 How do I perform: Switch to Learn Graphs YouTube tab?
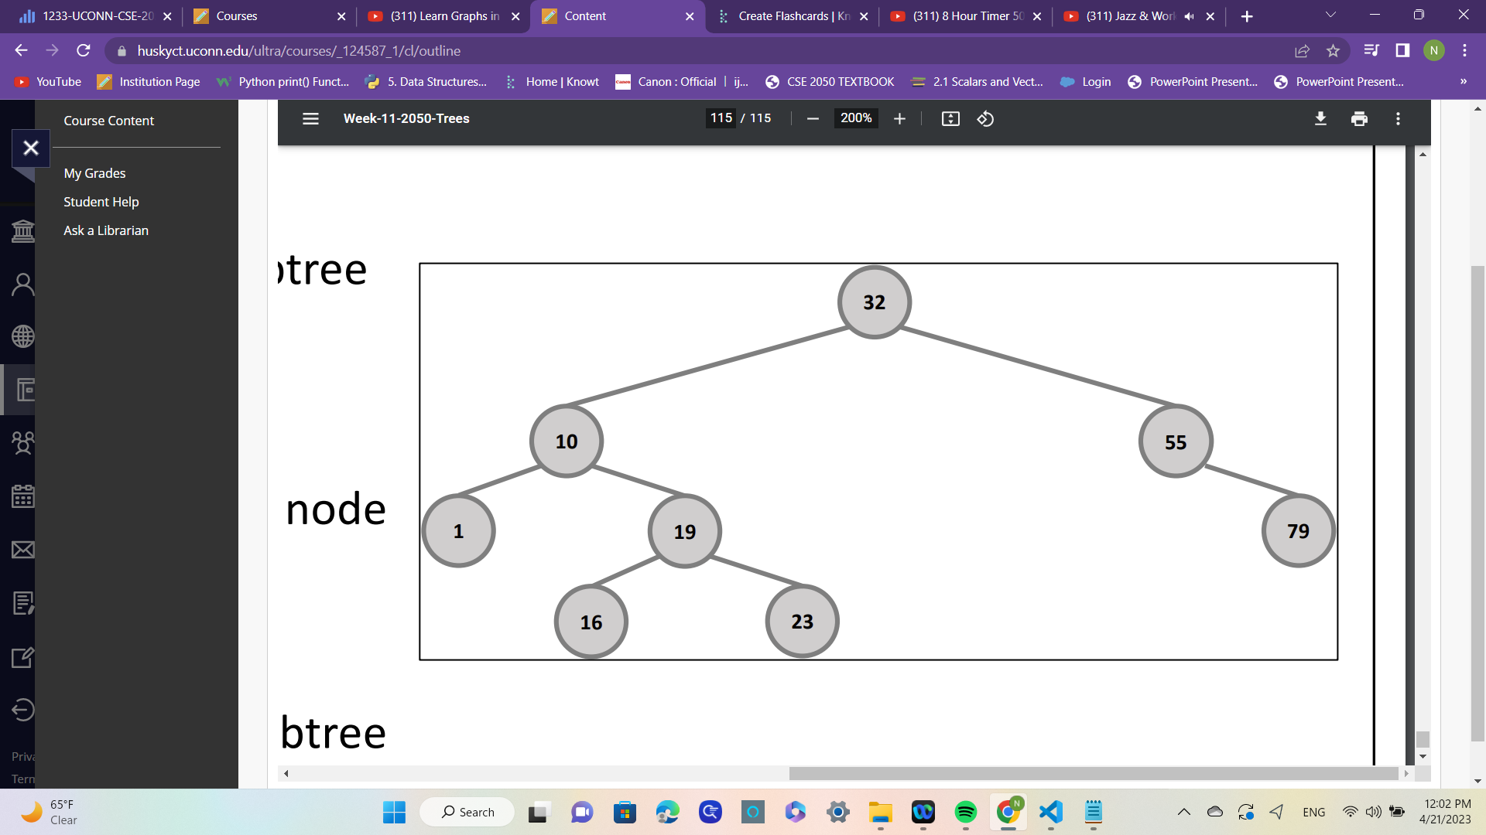coord(443,16)
